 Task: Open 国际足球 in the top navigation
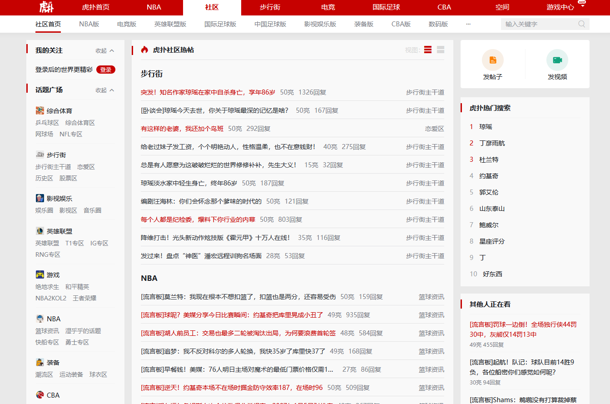tap(387, 7)
